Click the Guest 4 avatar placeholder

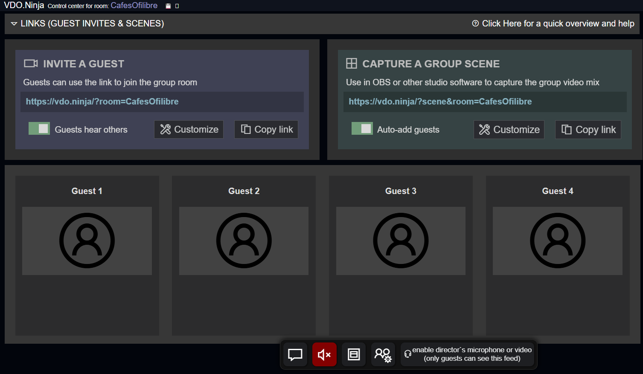(558, 241)
